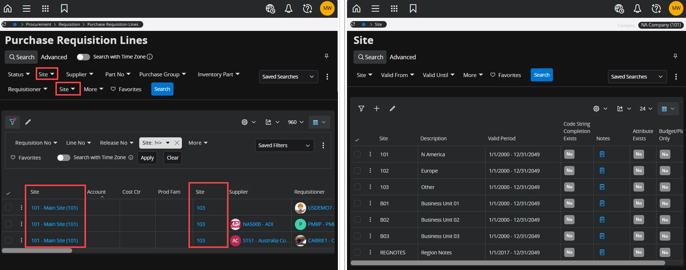Open the app grid launcher in the Site window

(394, 8)
